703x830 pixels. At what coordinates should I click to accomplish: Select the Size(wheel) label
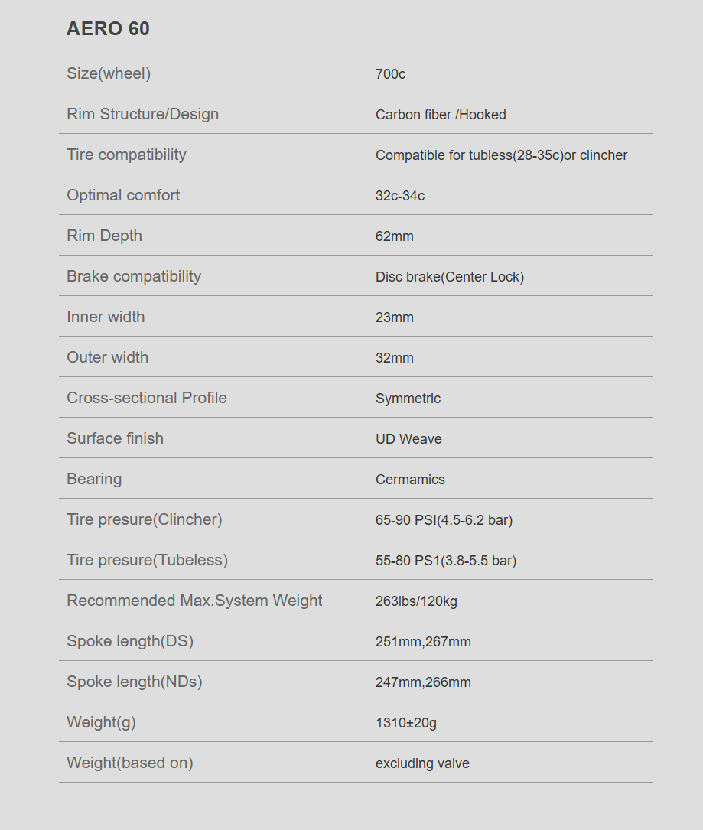pos(109,73)
